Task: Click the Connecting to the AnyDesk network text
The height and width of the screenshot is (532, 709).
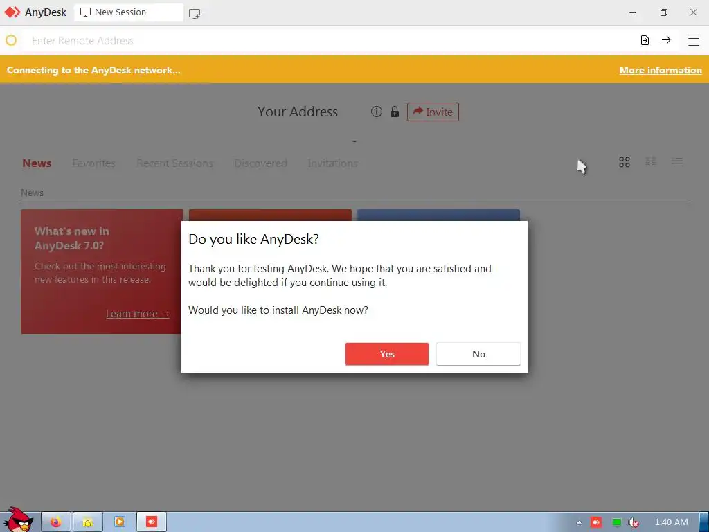Action: [x=93, y=70]
